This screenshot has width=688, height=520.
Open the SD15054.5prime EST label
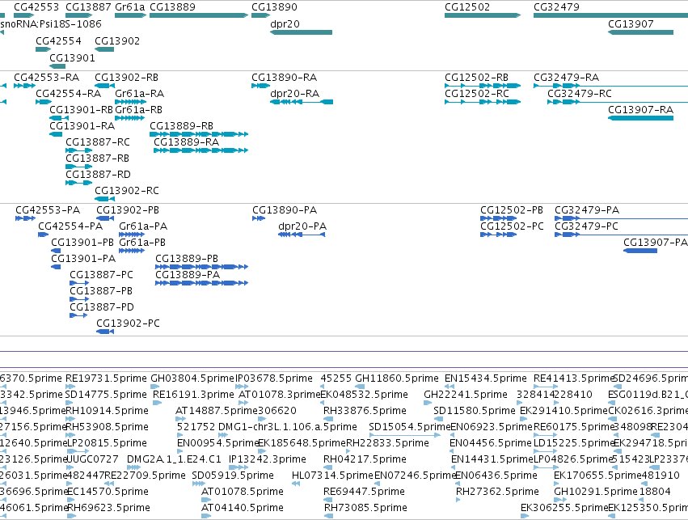coord(410,428)
